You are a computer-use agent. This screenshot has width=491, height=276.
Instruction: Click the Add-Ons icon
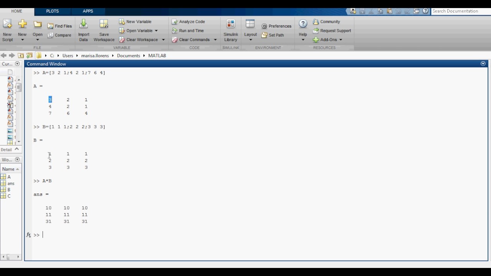[x=316, y=40]
